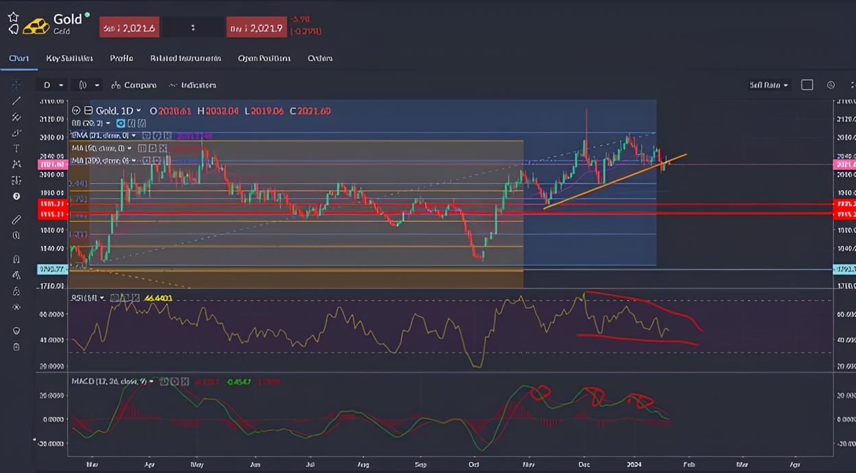
Task: Select the Trend Line drawing tool
Action: tap(15, 101)
